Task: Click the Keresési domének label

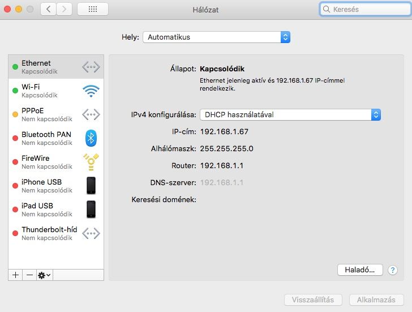Action: point(164,199)
